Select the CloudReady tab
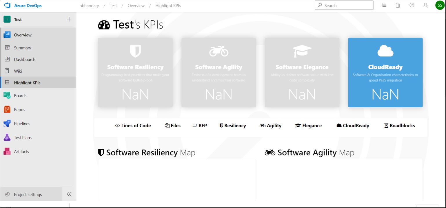 pos(353,126)
